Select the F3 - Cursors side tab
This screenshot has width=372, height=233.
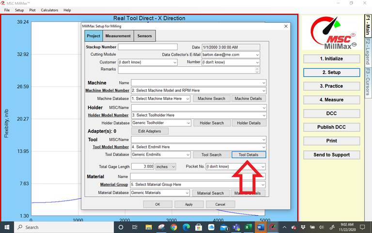coord(368,81)
